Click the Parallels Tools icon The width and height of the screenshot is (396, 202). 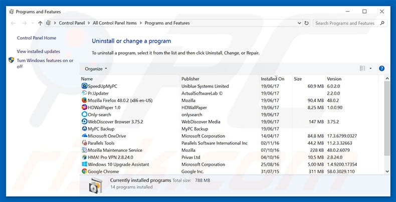tap(84, 143)
